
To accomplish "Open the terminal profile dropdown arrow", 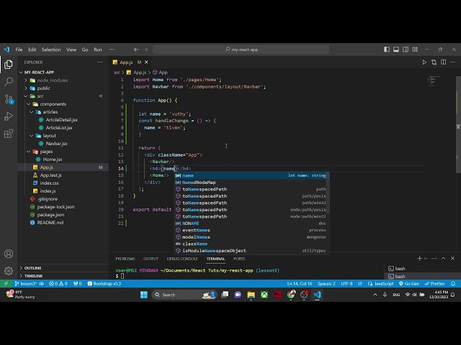I will (x=426, y=259).
